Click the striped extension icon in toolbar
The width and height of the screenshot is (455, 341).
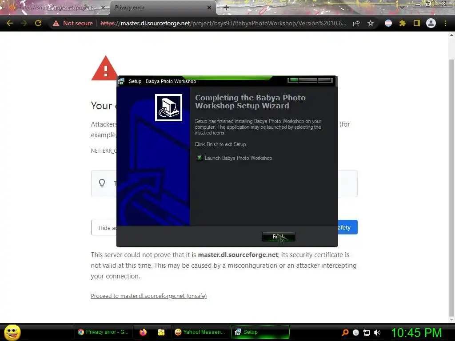coord(388,23)
